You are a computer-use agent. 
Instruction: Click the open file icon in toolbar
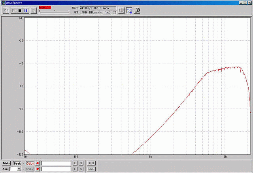6,11
